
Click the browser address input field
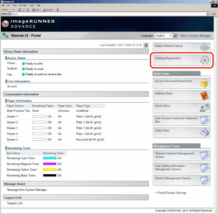click(x=108, y=14)
